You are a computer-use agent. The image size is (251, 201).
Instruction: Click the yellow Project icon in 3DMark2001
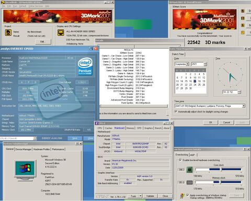(8, 32)
